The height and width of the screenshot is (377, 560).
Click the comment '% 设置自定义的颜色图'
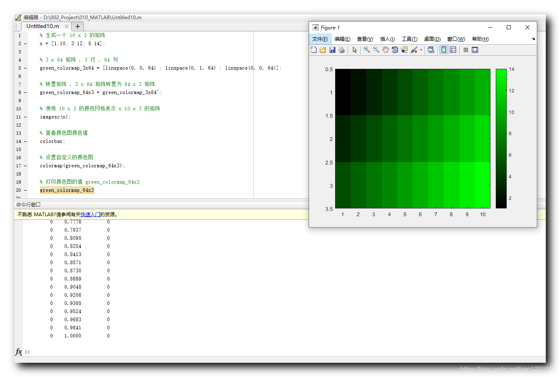coord(66,157)
